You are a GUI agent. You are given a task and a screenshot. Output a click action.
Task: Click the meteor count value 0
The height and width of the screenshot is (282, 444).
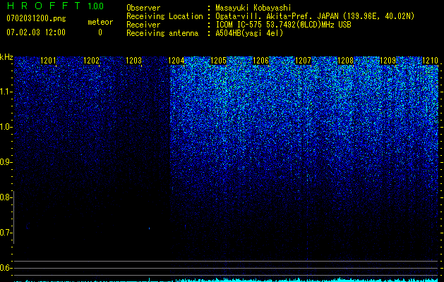(x=100, y=32)
